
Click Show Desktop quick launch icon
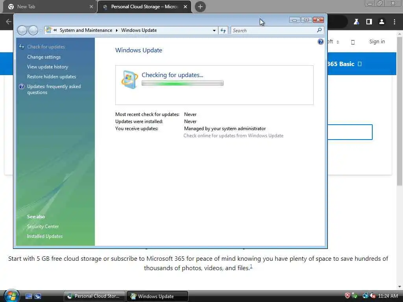coord(29,296)
